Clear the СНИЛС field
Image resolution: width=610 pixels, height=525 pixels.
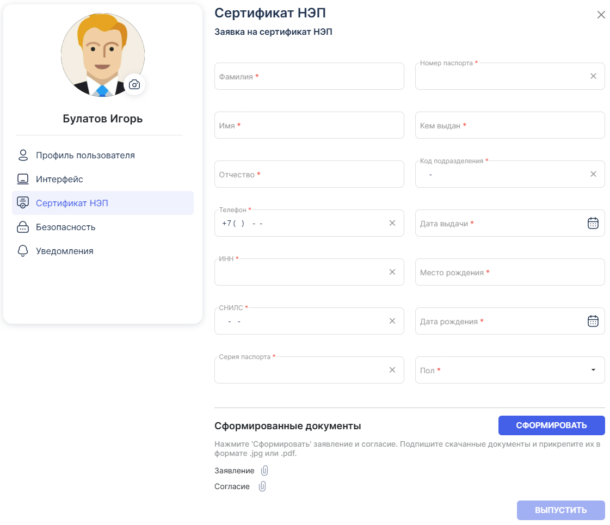coord(392,321)
